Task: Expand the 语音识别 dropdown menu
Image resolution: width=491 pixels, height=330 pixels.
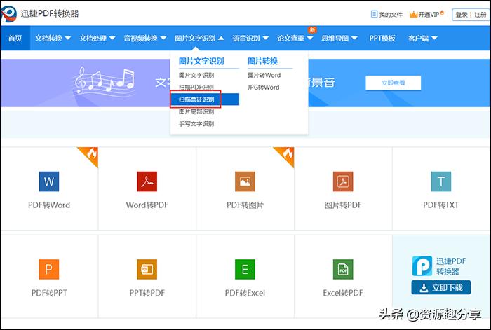Action: 250,38
